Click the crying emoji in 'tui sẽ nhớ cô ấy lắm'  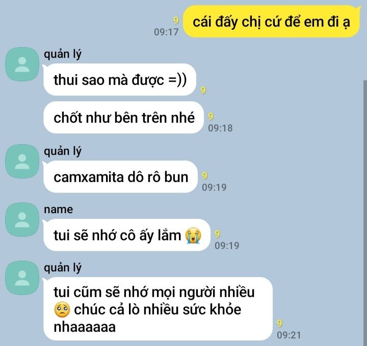point(193,236)
